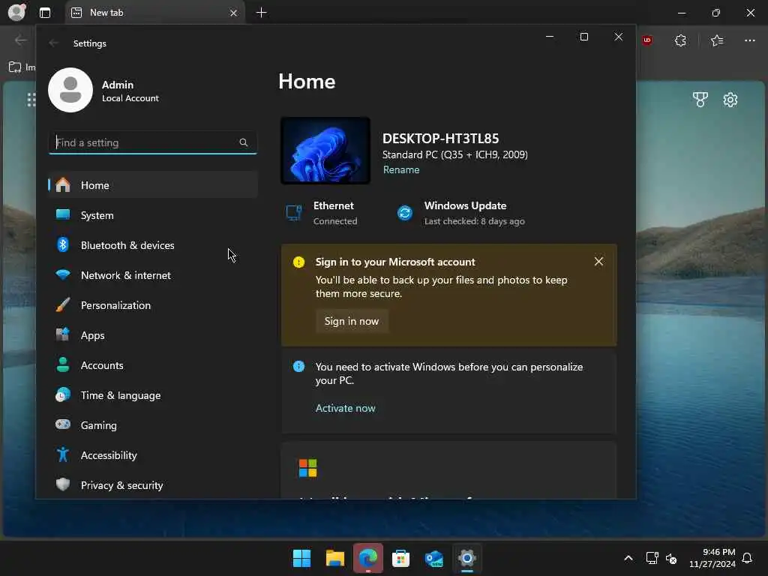Open Windows Update status tile
This screenshot has height=576, width=768.
(x=460, y=213)
